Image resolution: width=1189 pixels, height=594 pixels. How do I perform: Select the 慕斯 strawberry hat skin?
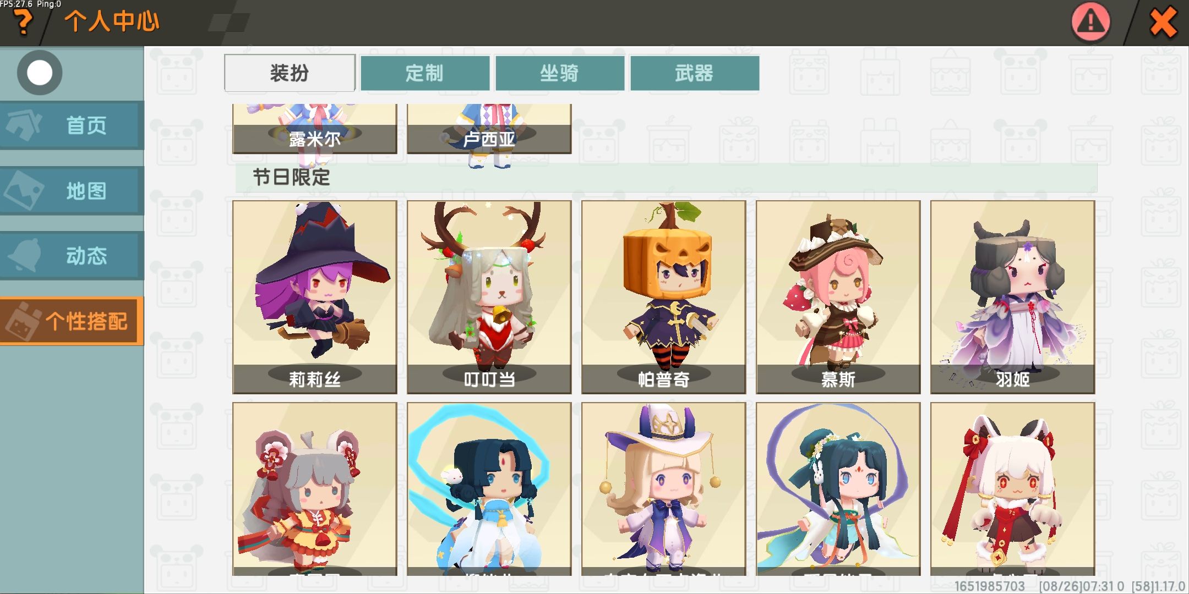click(838, 297)
